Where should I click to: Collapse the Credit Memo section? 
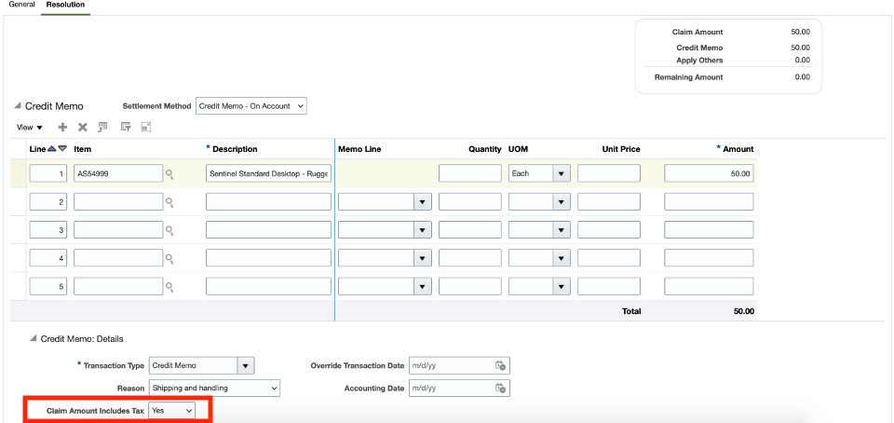click(18, 106)
